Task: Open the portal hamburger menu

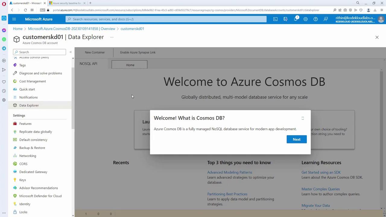Action: 14,19
